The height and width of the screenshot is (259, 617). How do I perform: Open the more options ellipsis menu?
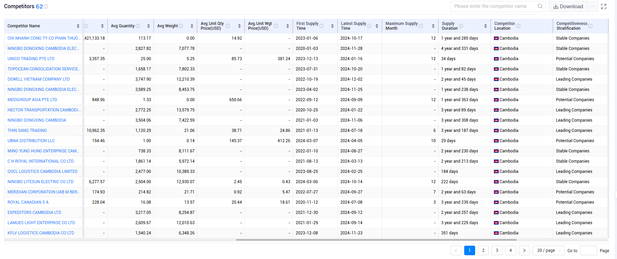593,6
